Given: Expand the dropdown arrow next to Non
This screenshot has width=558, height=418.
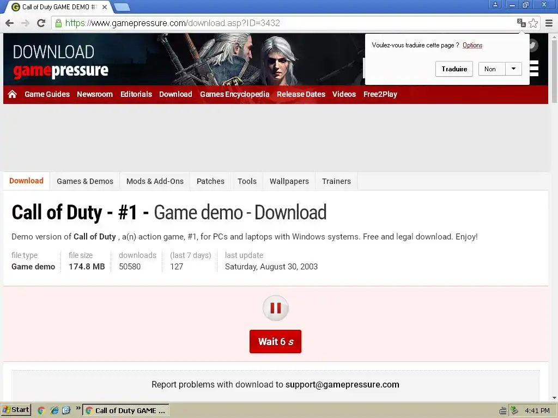Looking at the screenshot, I should [513, 69].
